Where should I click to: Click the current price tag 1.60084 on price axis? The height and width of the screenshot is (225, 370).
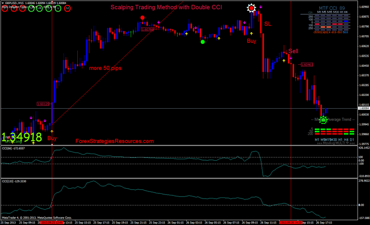[364, 108]
